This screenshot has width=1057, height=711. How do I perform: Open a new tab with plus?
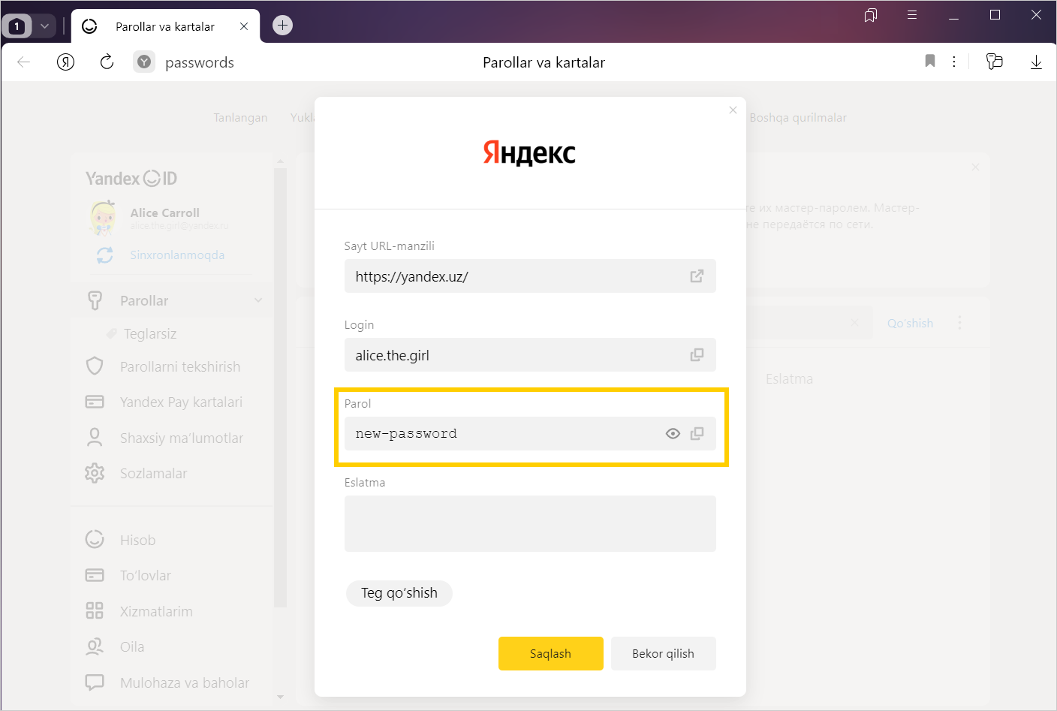(x=282, y=26)
